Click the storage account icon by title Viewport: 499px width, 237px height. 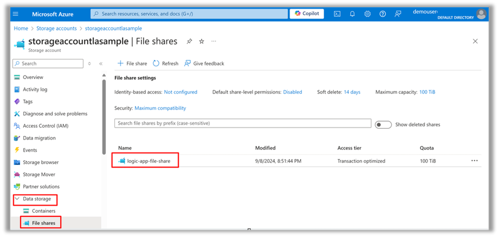click(19, 43)
